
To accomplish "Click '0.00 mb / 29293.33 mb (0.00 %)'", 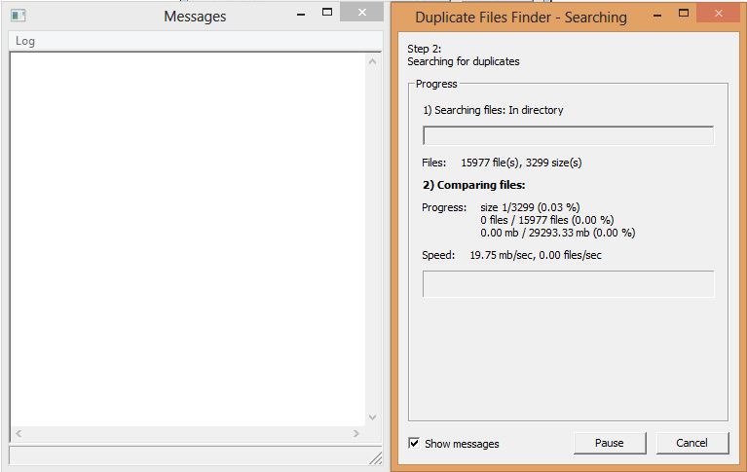I will (x=557, y=233).
